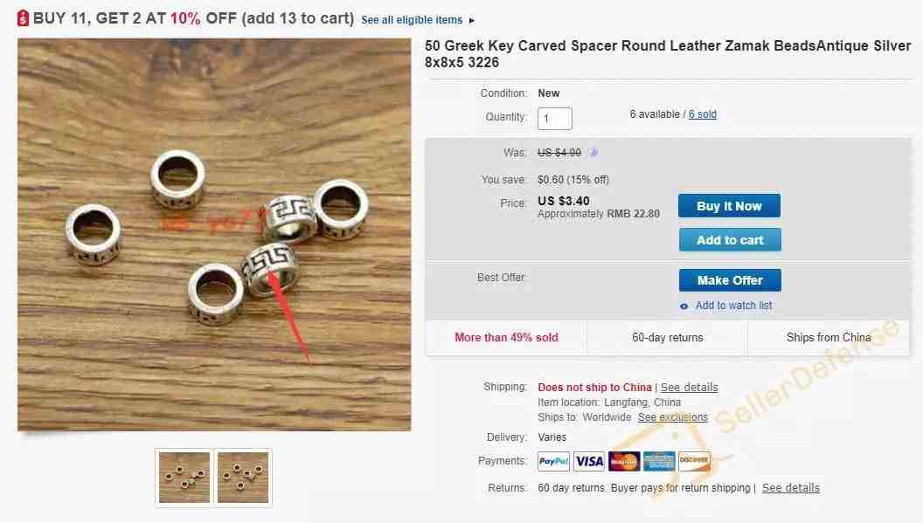The width and height of the screenshot is (923, 523).
Task: Click the red promotion tag icon
Action: (x=23, y=18)
